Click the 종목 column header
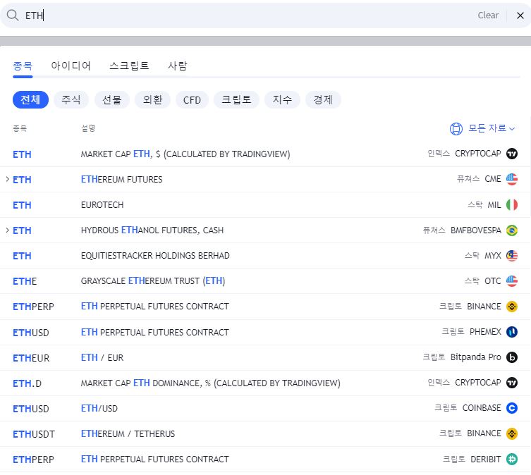 tap(20, 128)
